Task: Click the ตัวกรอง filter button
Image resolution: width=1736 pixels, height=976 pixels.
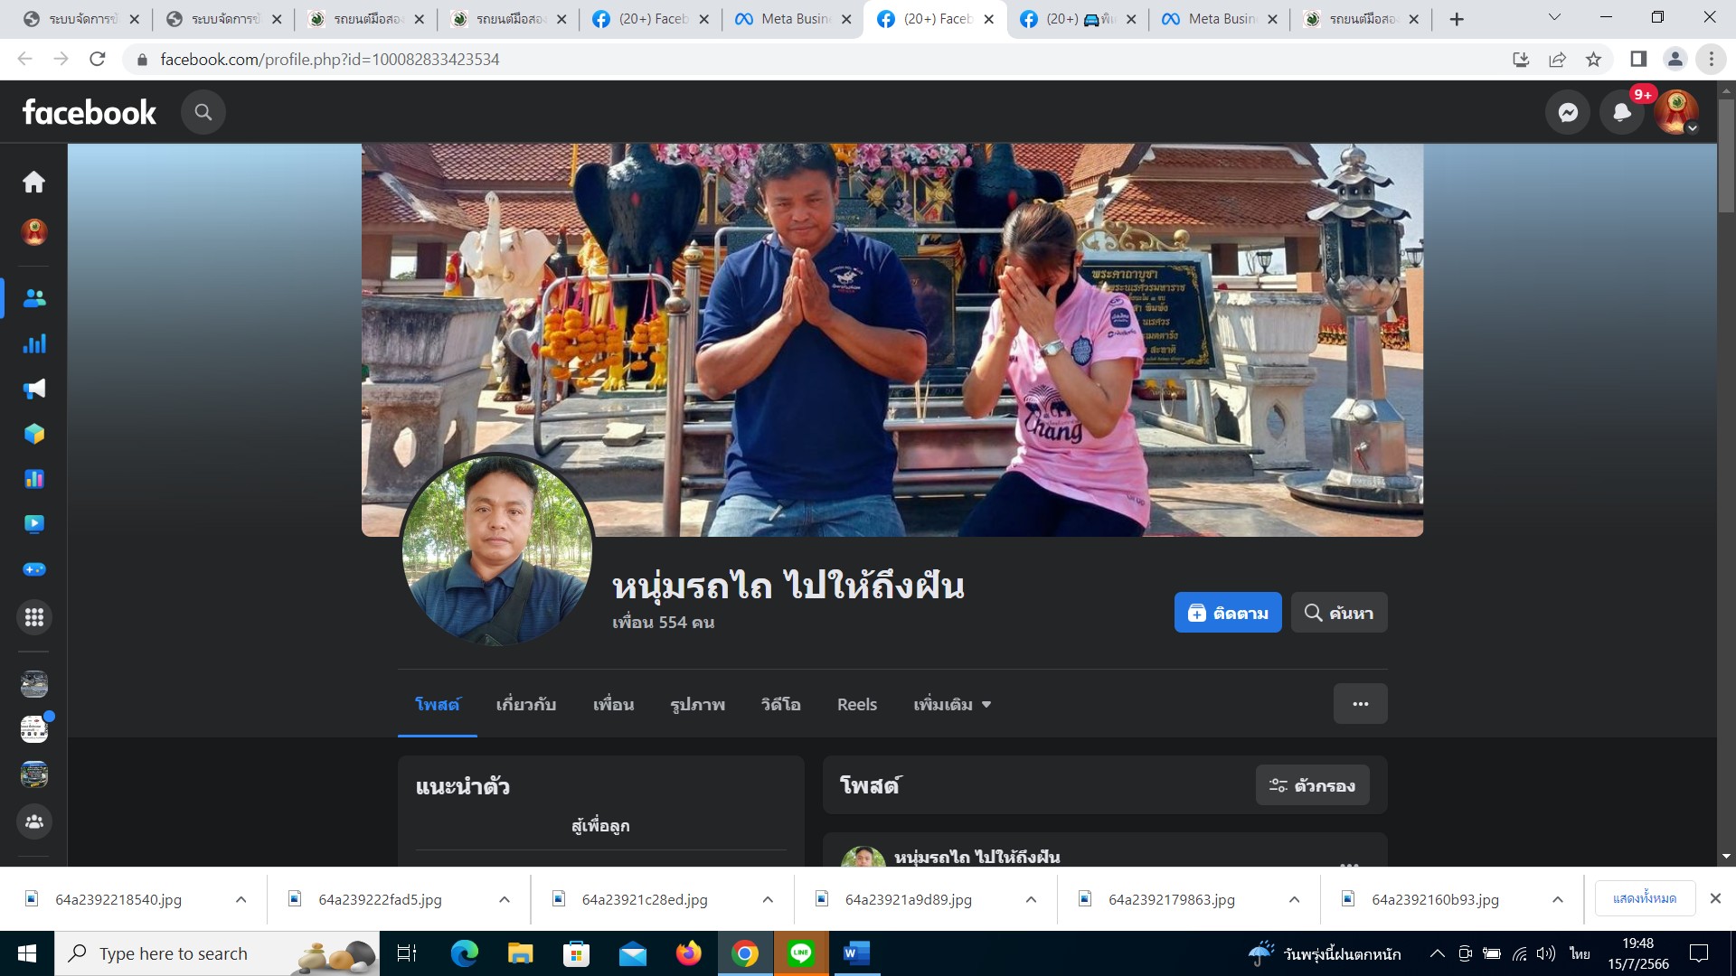Action: click(x=1312, y=785)
